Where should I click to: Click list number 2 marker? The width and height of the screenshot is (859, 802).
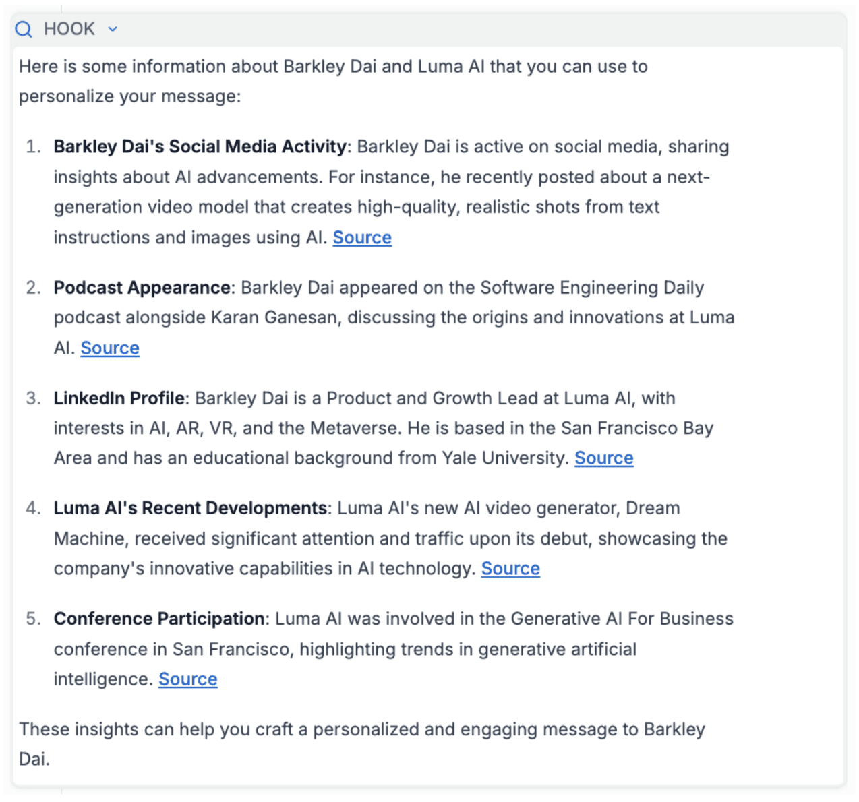(33, 288)
